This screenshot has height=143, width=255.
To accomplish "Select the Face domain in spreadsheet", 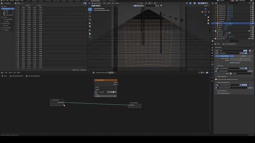I will click(8, 13).
